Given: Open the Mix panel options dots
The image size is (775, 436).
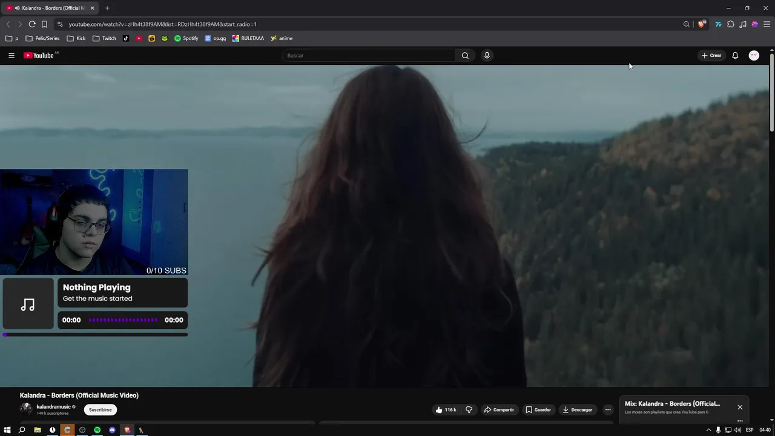Looking at the screenshot, I should pyautogui.click(x=740, y=421).
